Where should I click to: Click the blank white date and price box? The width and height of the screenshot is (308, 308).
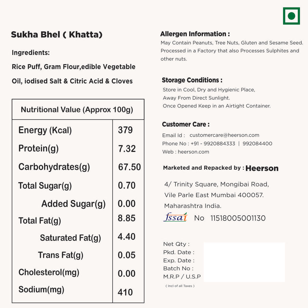click(x=244, y=262)
